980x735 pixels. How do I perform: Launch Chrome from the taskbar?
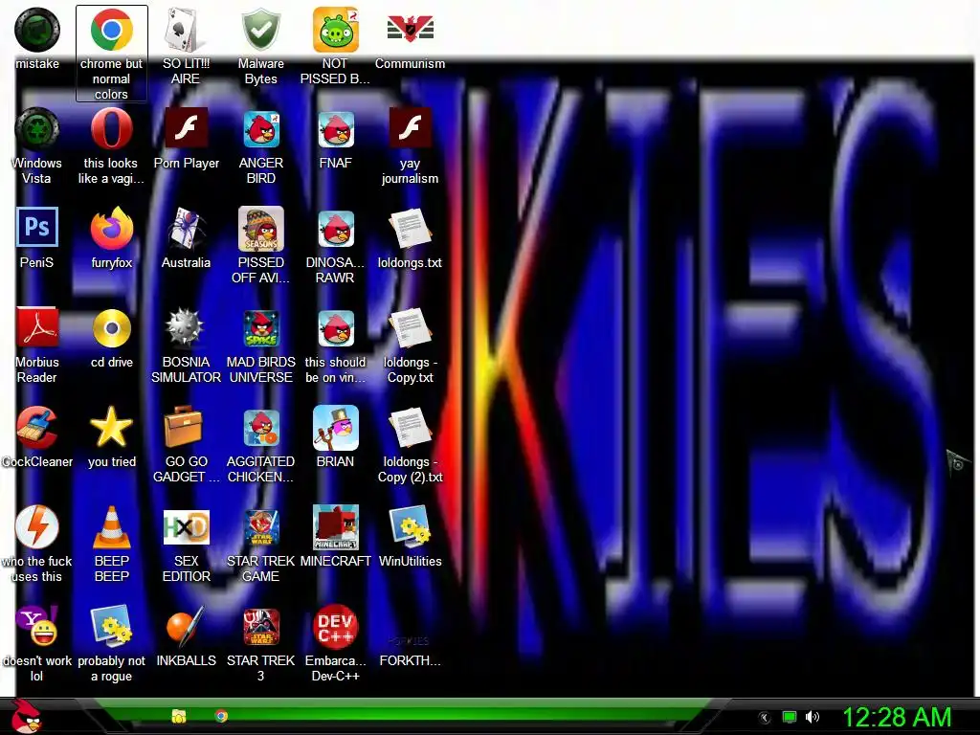click(221, 716)
